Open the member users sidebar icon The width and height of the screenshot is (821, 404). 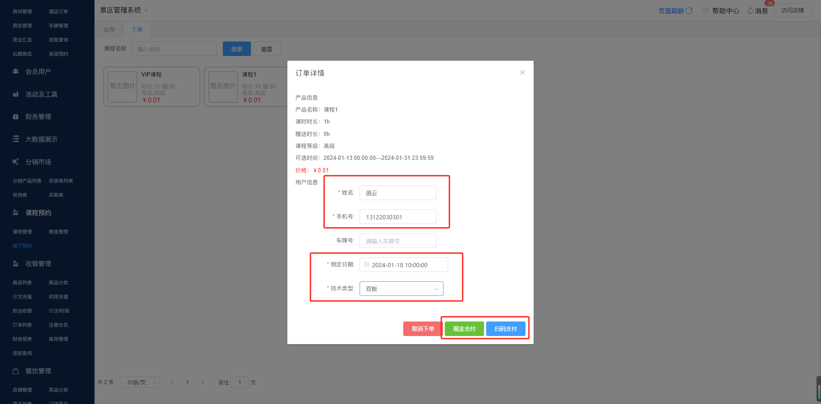[16, 71]
